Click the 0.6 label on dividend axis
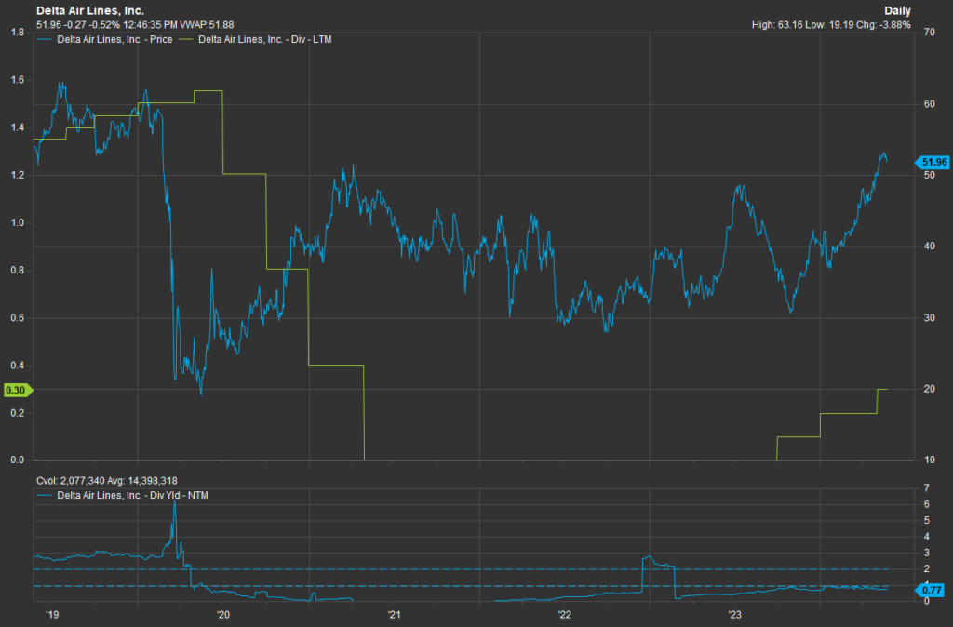The width and height of the screenshot is (953, 627). (18, 318)
